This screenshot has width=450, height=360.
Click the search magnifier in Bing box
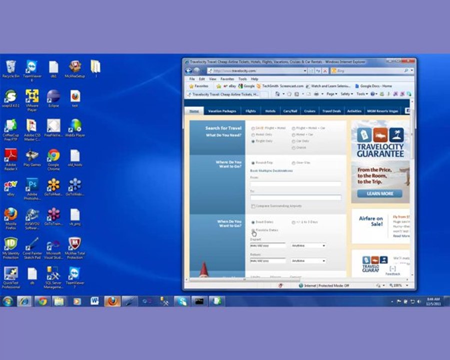[406, 70]
